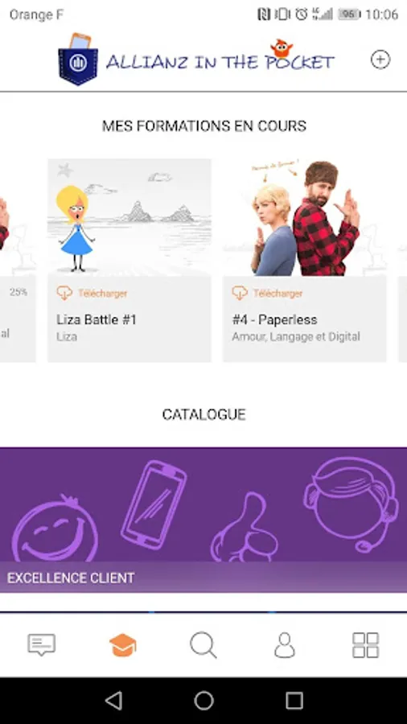Click Télécharger under Liza Battle #1
Screen dimensions: 407x724
102,293
